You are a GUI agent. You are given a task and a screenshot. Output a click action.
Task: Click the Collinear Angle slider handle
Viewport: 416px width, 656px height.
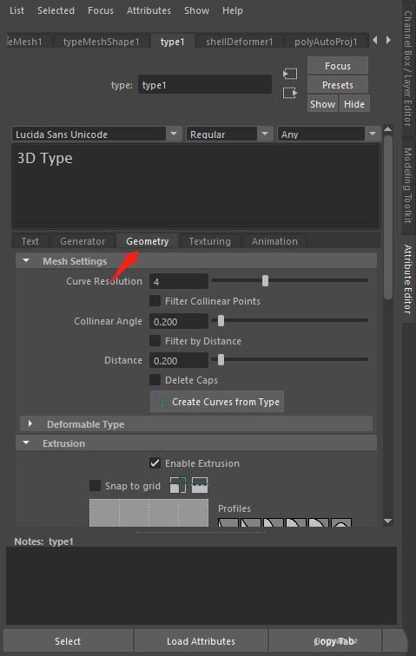click(221, 321)
